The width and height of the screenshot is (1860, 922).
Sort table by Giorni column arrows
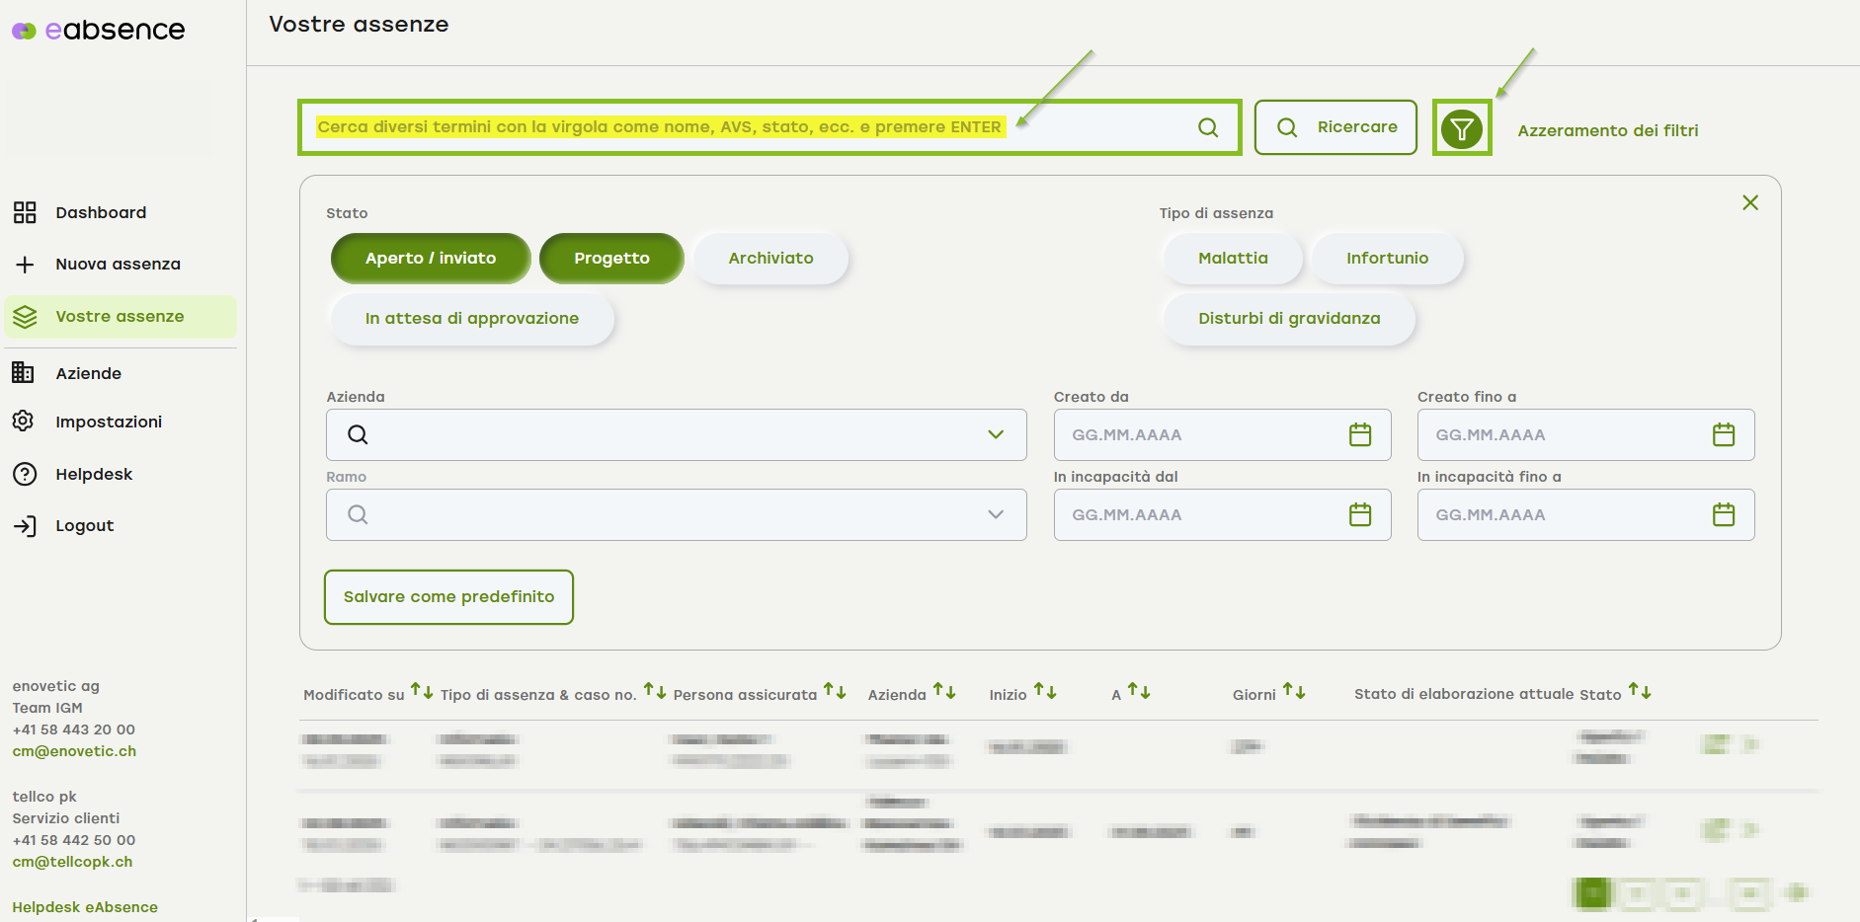tap(1294, 692)
